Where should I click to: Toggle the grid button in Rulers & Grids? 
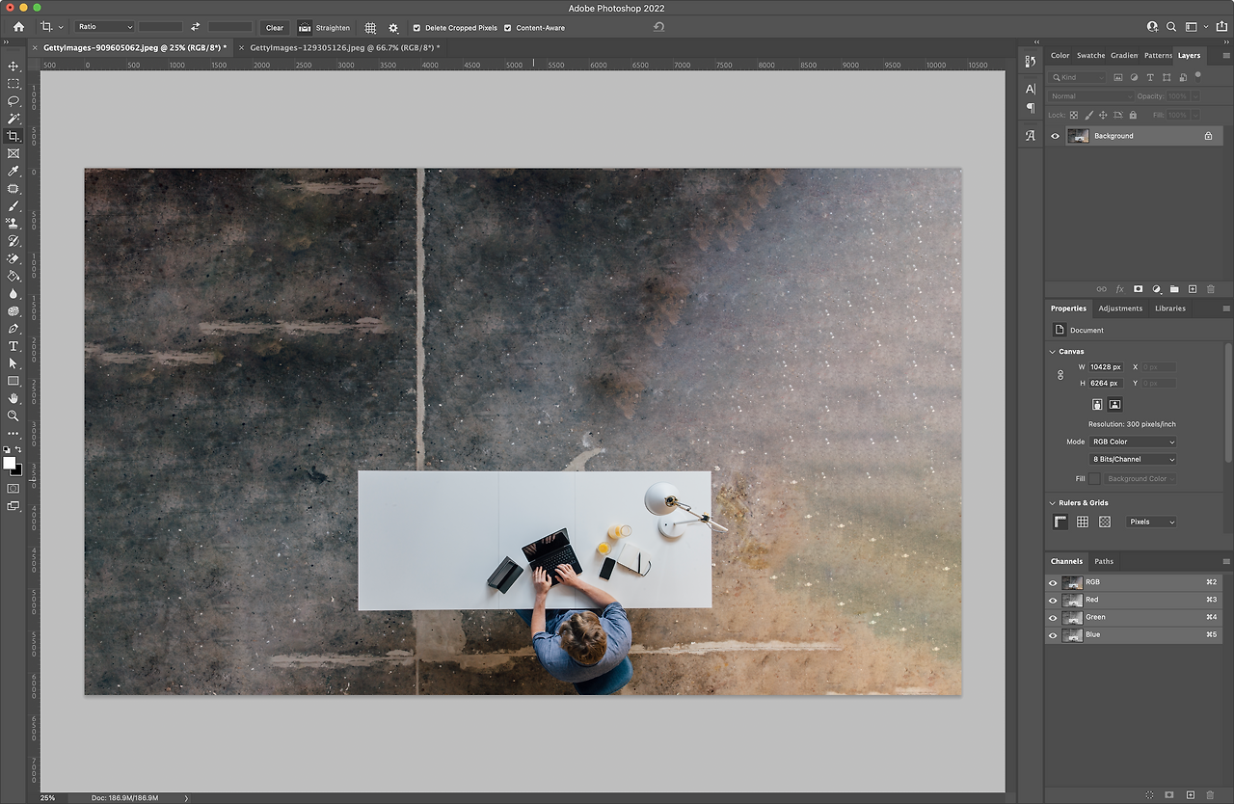click(1083, 522)
